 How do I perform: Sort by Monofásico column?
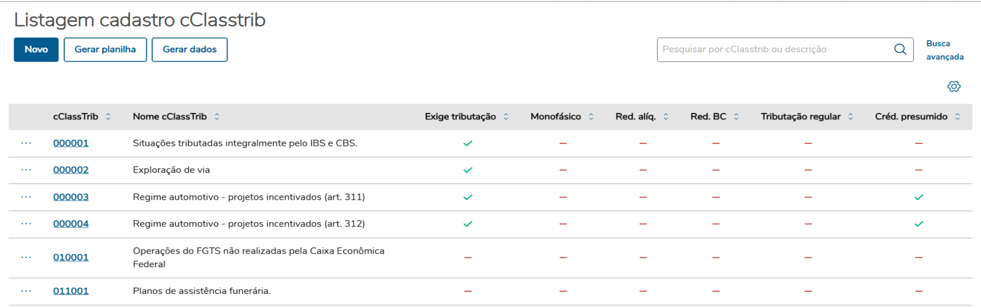(x=591, y=117)
